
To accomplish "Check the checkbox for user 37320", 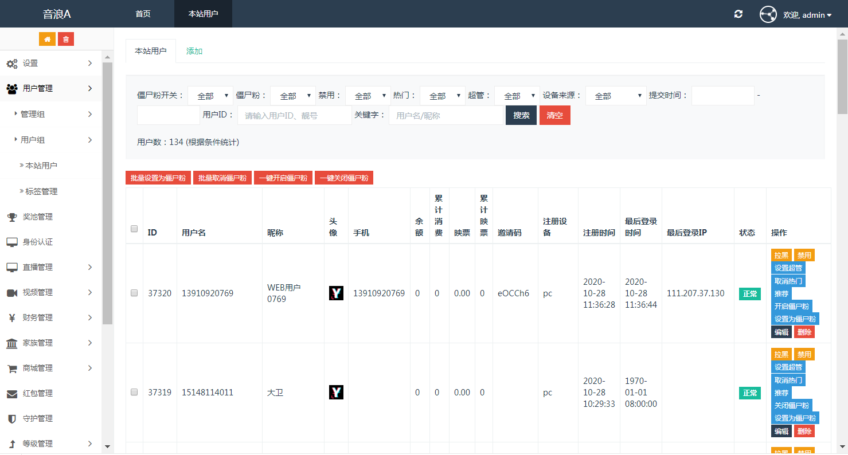I will (134, 293).
